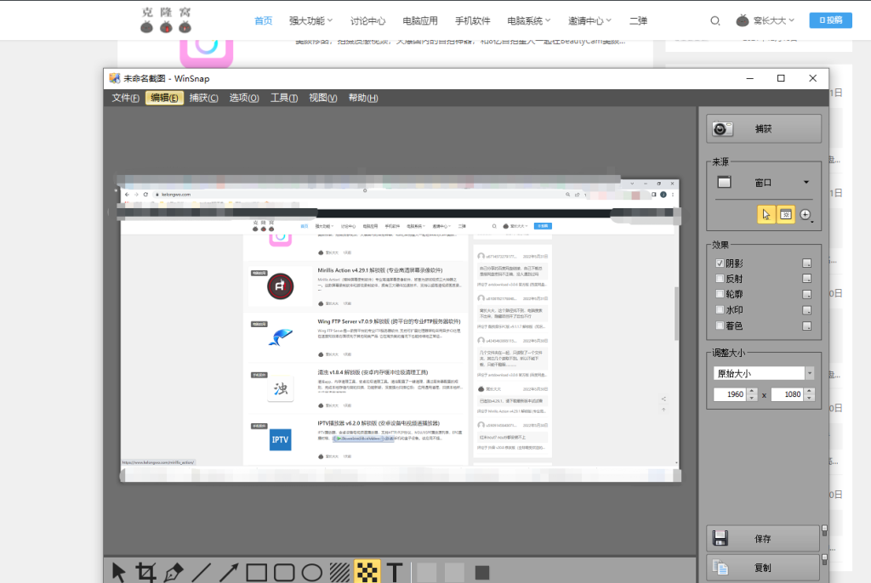Open the 工具(T) menu
The width and height of the screenshot is (871, 583).
(284, 98)
